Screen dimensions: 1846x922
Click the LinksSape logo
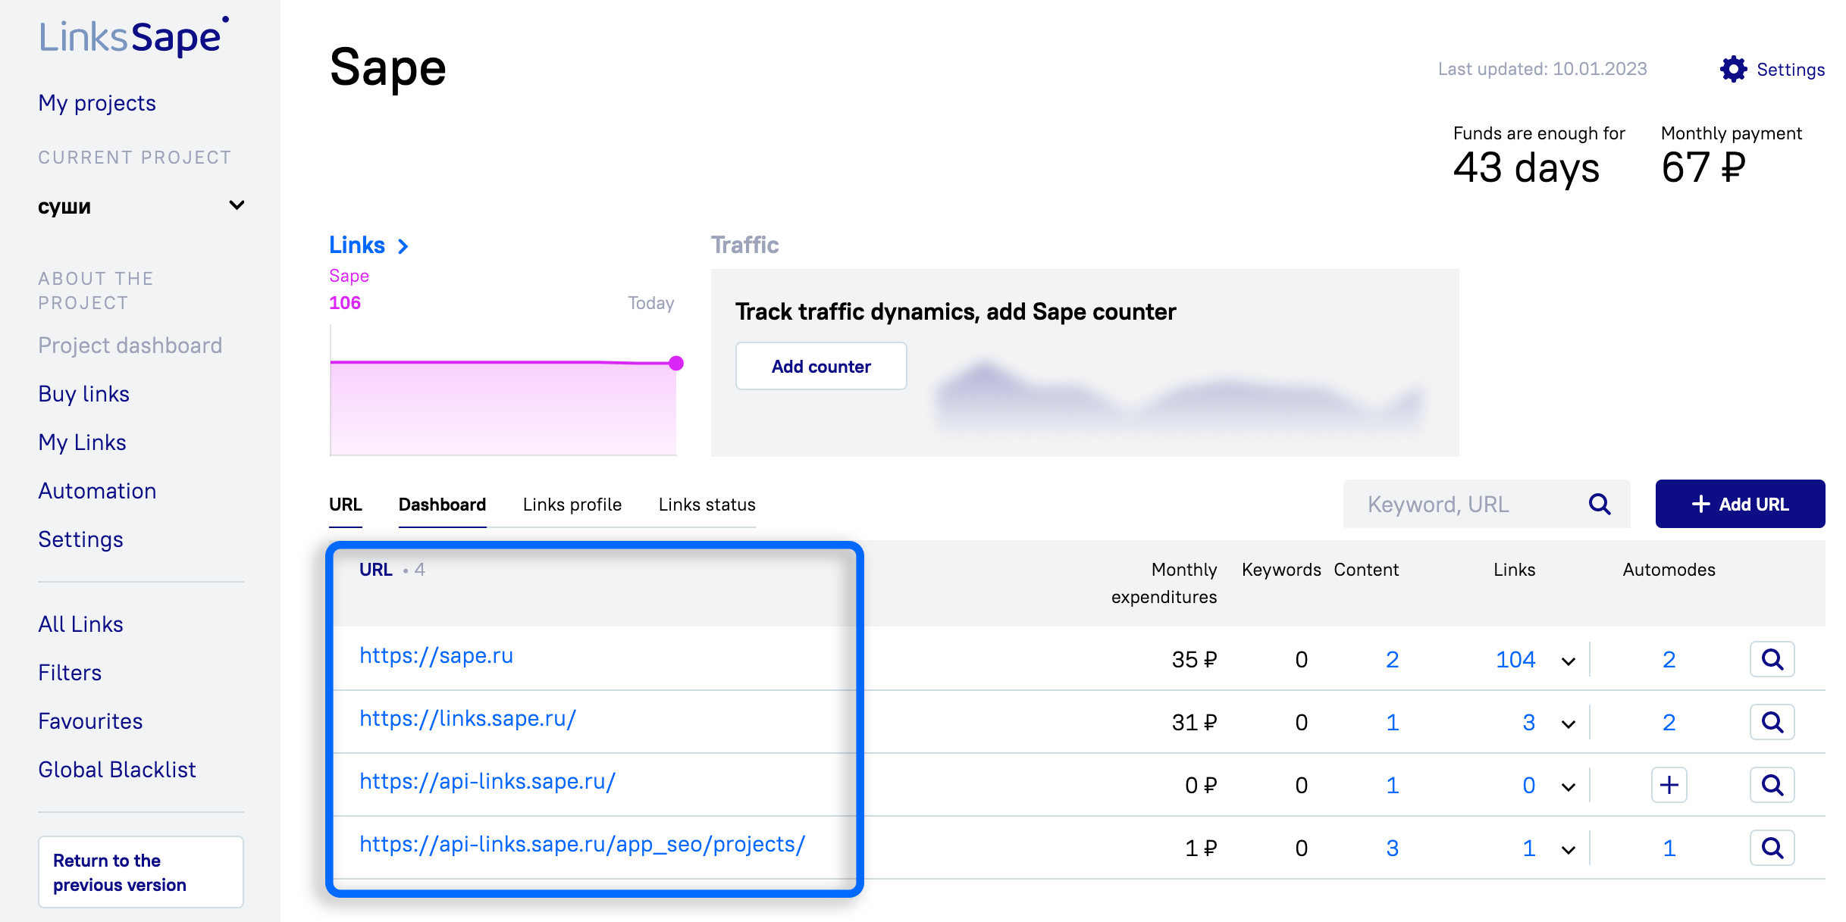(133, 36)
